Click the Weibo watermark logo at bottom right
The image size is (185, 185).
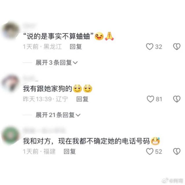pyautogui.click(x=165, y=180)
